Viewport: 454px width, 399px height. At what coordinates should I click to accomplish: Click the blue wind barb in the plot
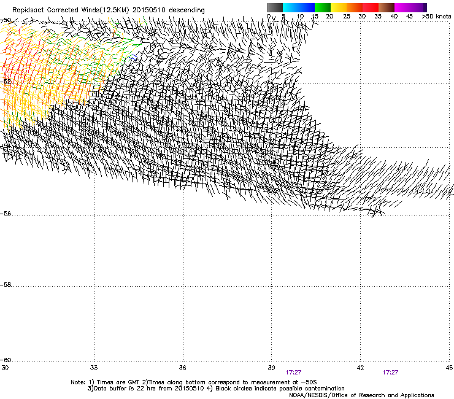point(133,57)
